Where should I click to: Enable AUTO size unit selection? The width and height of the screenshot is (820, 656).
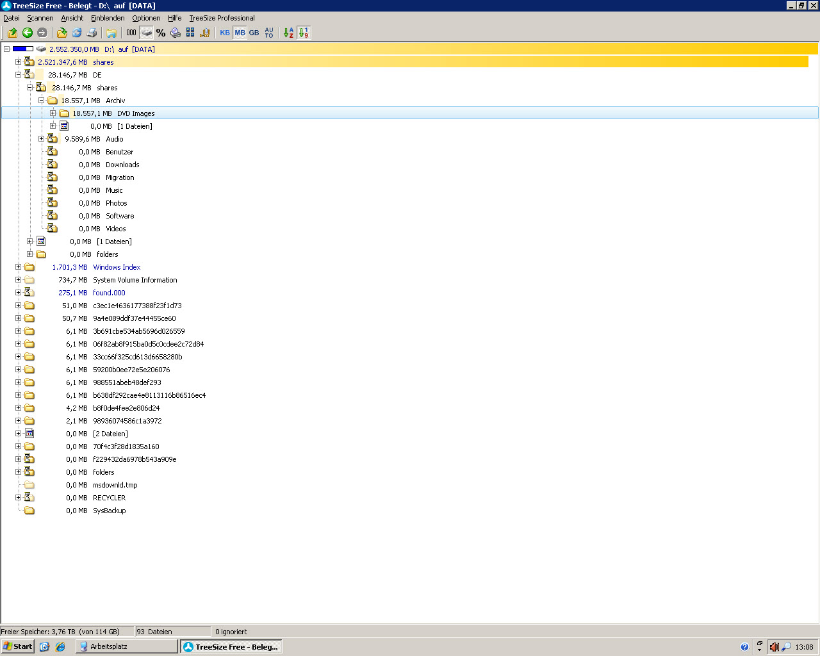point(269,33)
